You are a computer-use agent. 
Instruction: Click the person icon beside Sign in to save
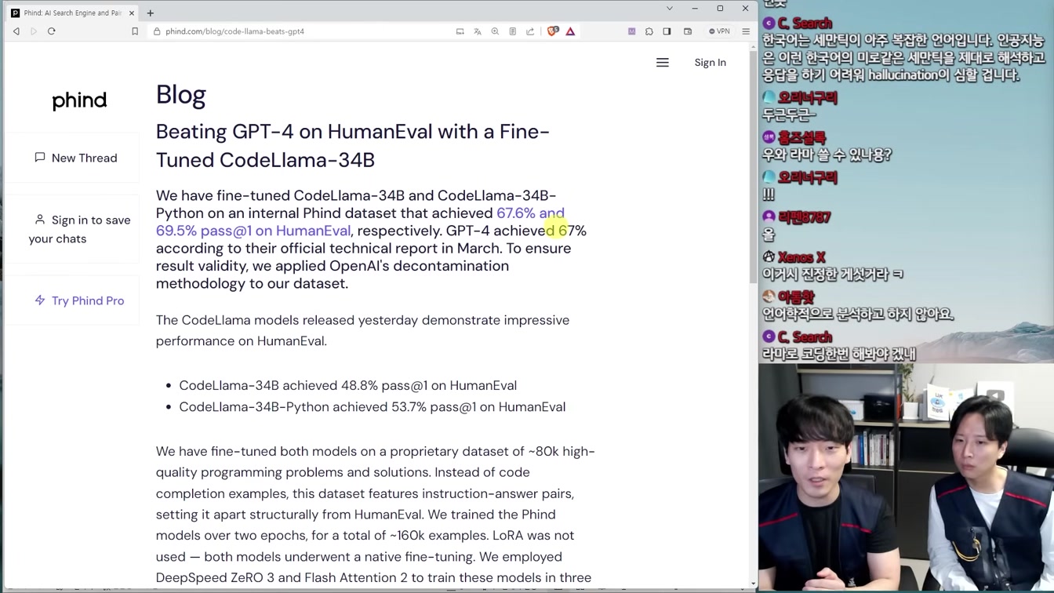pos(40,220)
